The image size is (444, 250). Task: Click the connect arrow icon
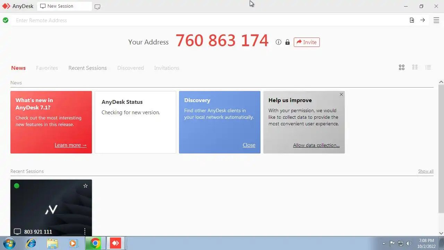pos(422,20)
